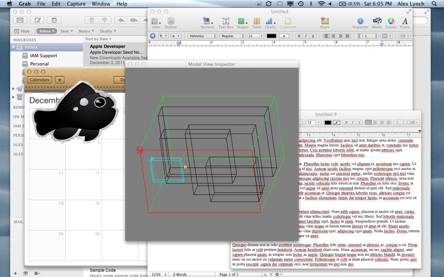The image size is (444, 277).
Task: Toggle Italic in Pages Untitled format bar
Action: point(306,36)
